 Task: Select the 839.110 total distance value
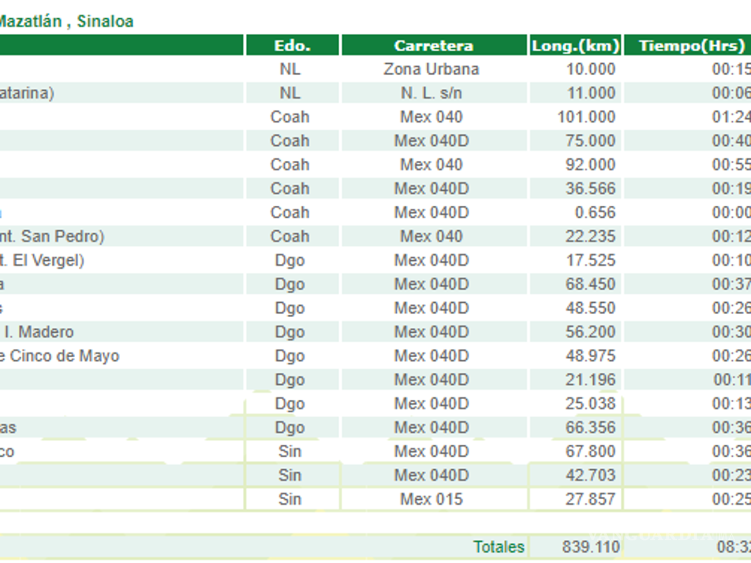coord(590,547)
